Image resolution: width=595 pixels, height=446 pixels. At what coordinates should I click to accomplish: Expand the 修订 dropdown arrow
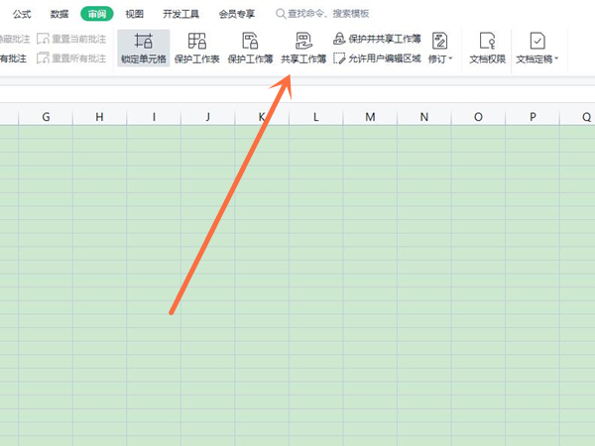(x=450, y=58)
